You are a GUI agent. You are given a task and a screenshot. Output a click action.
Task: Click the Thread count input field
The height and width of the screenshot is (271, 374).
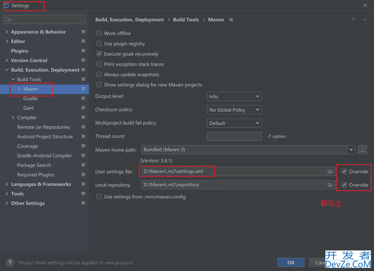click(234, 136)
